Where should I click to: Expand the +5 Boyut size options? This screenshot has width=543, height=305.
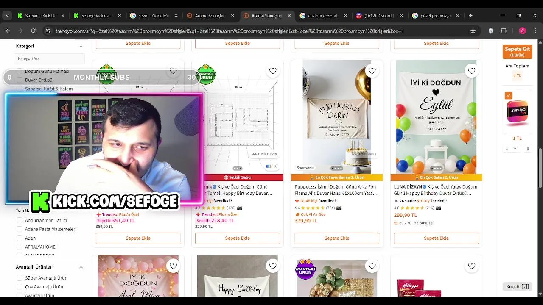[423, 223]
